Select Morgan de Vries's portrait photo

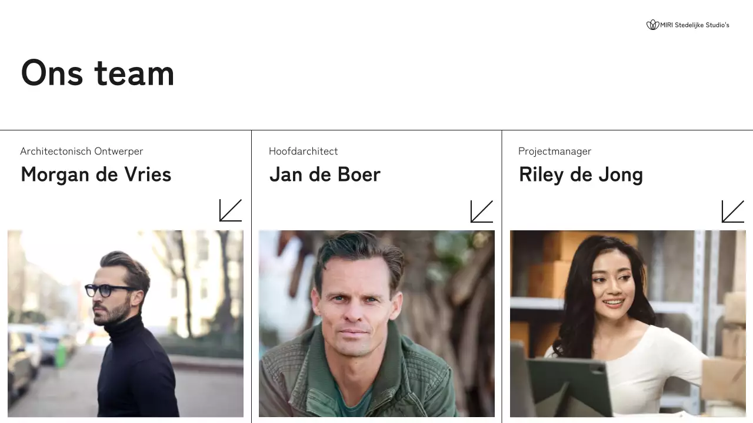pyautogui.click(x=125, y=323)
